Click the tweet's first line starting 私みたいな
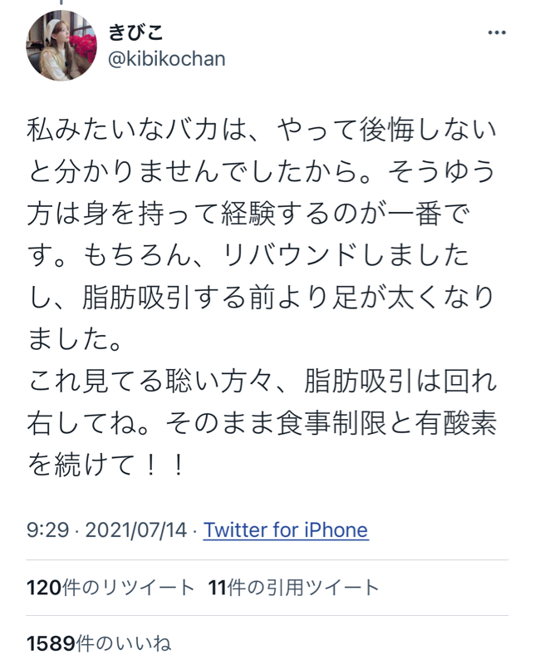Viewport: 535px width, 665px height. pyautogui.click(x=262, y=131)
